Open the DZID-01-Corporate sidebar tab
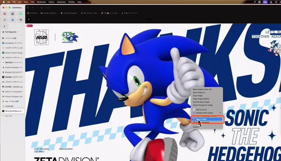281x161 pixels. point(13,92)
